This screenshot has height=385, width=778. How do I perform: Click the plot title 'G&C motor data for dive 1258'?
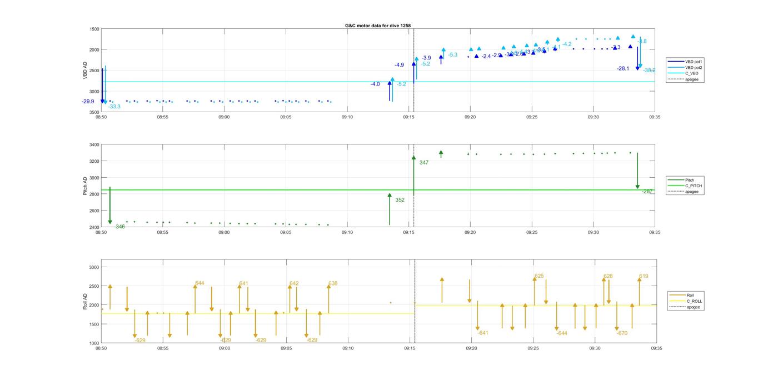pyautogui.click(x=377, y=26)
